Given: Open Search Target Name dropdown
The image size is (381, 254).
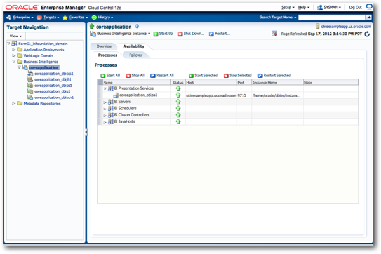Looking at the screenshot, I should pyautogui.click(x=277, y=17).
